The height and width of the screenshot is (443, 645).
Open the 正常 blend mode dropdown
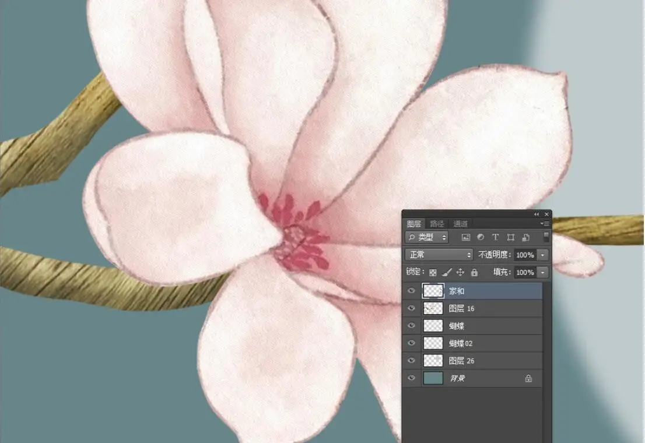pos(439,255)
